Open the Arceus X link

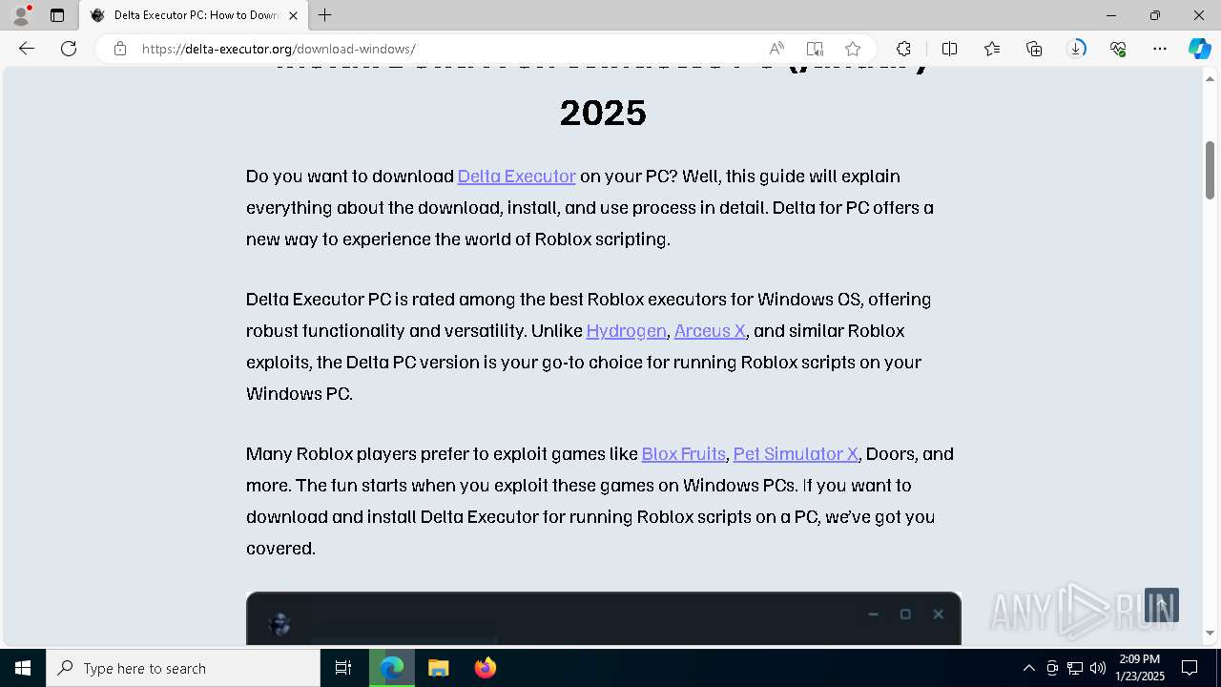[710, 330]
